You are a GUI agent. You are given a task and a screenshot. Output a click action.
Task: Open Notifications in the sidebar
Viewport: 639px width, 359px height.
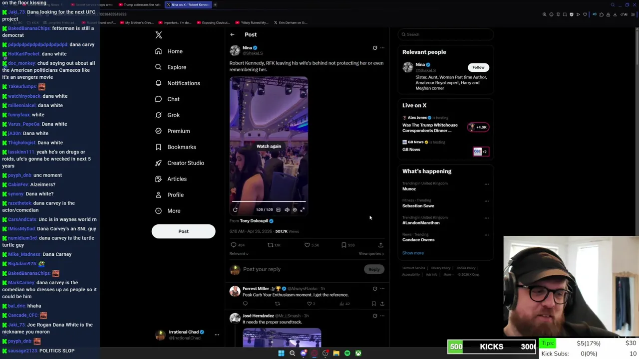click(x=177, y=83)
